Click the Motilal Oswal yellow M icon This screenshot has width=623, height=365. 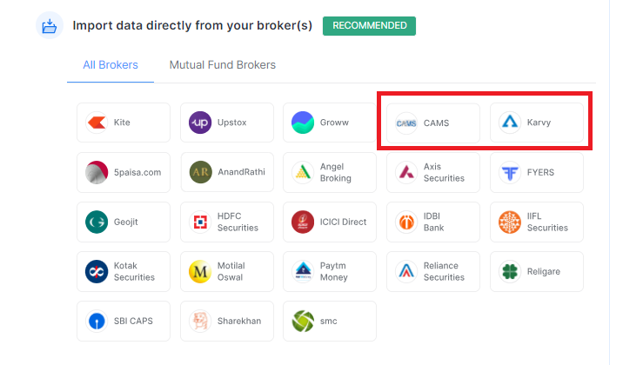(x=200, y=271)
